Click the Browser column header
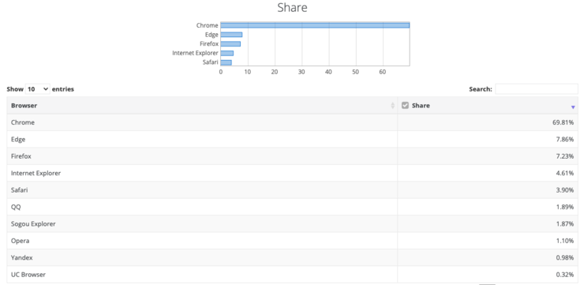This screenshot has height=285, width=584. point(202,106)
